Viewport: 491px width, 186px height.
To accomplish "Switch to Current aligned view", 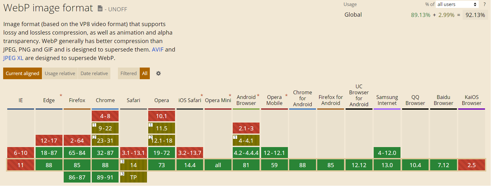I will point(22,73).
